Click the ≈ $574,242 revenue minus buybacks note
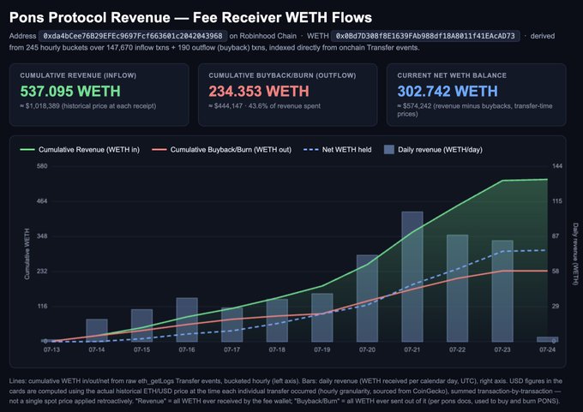Image resolution: width=583 pixels, height=412 pixels. (475, 110)
